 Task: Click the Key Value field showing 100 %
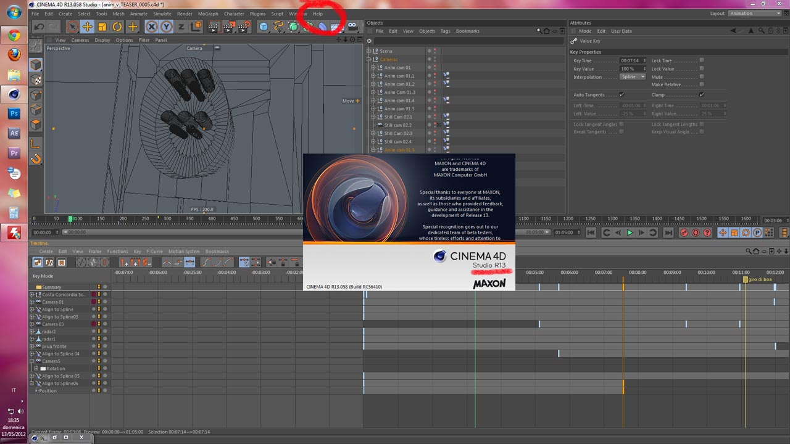pos(633,68)
